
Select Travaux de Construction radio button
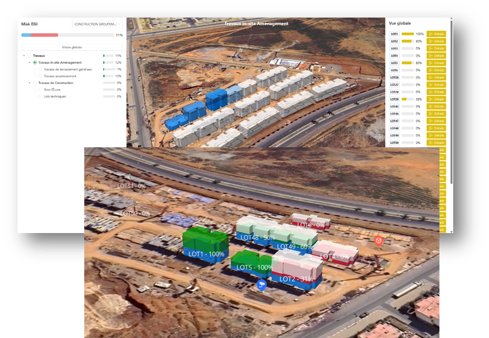pos(35,83)
